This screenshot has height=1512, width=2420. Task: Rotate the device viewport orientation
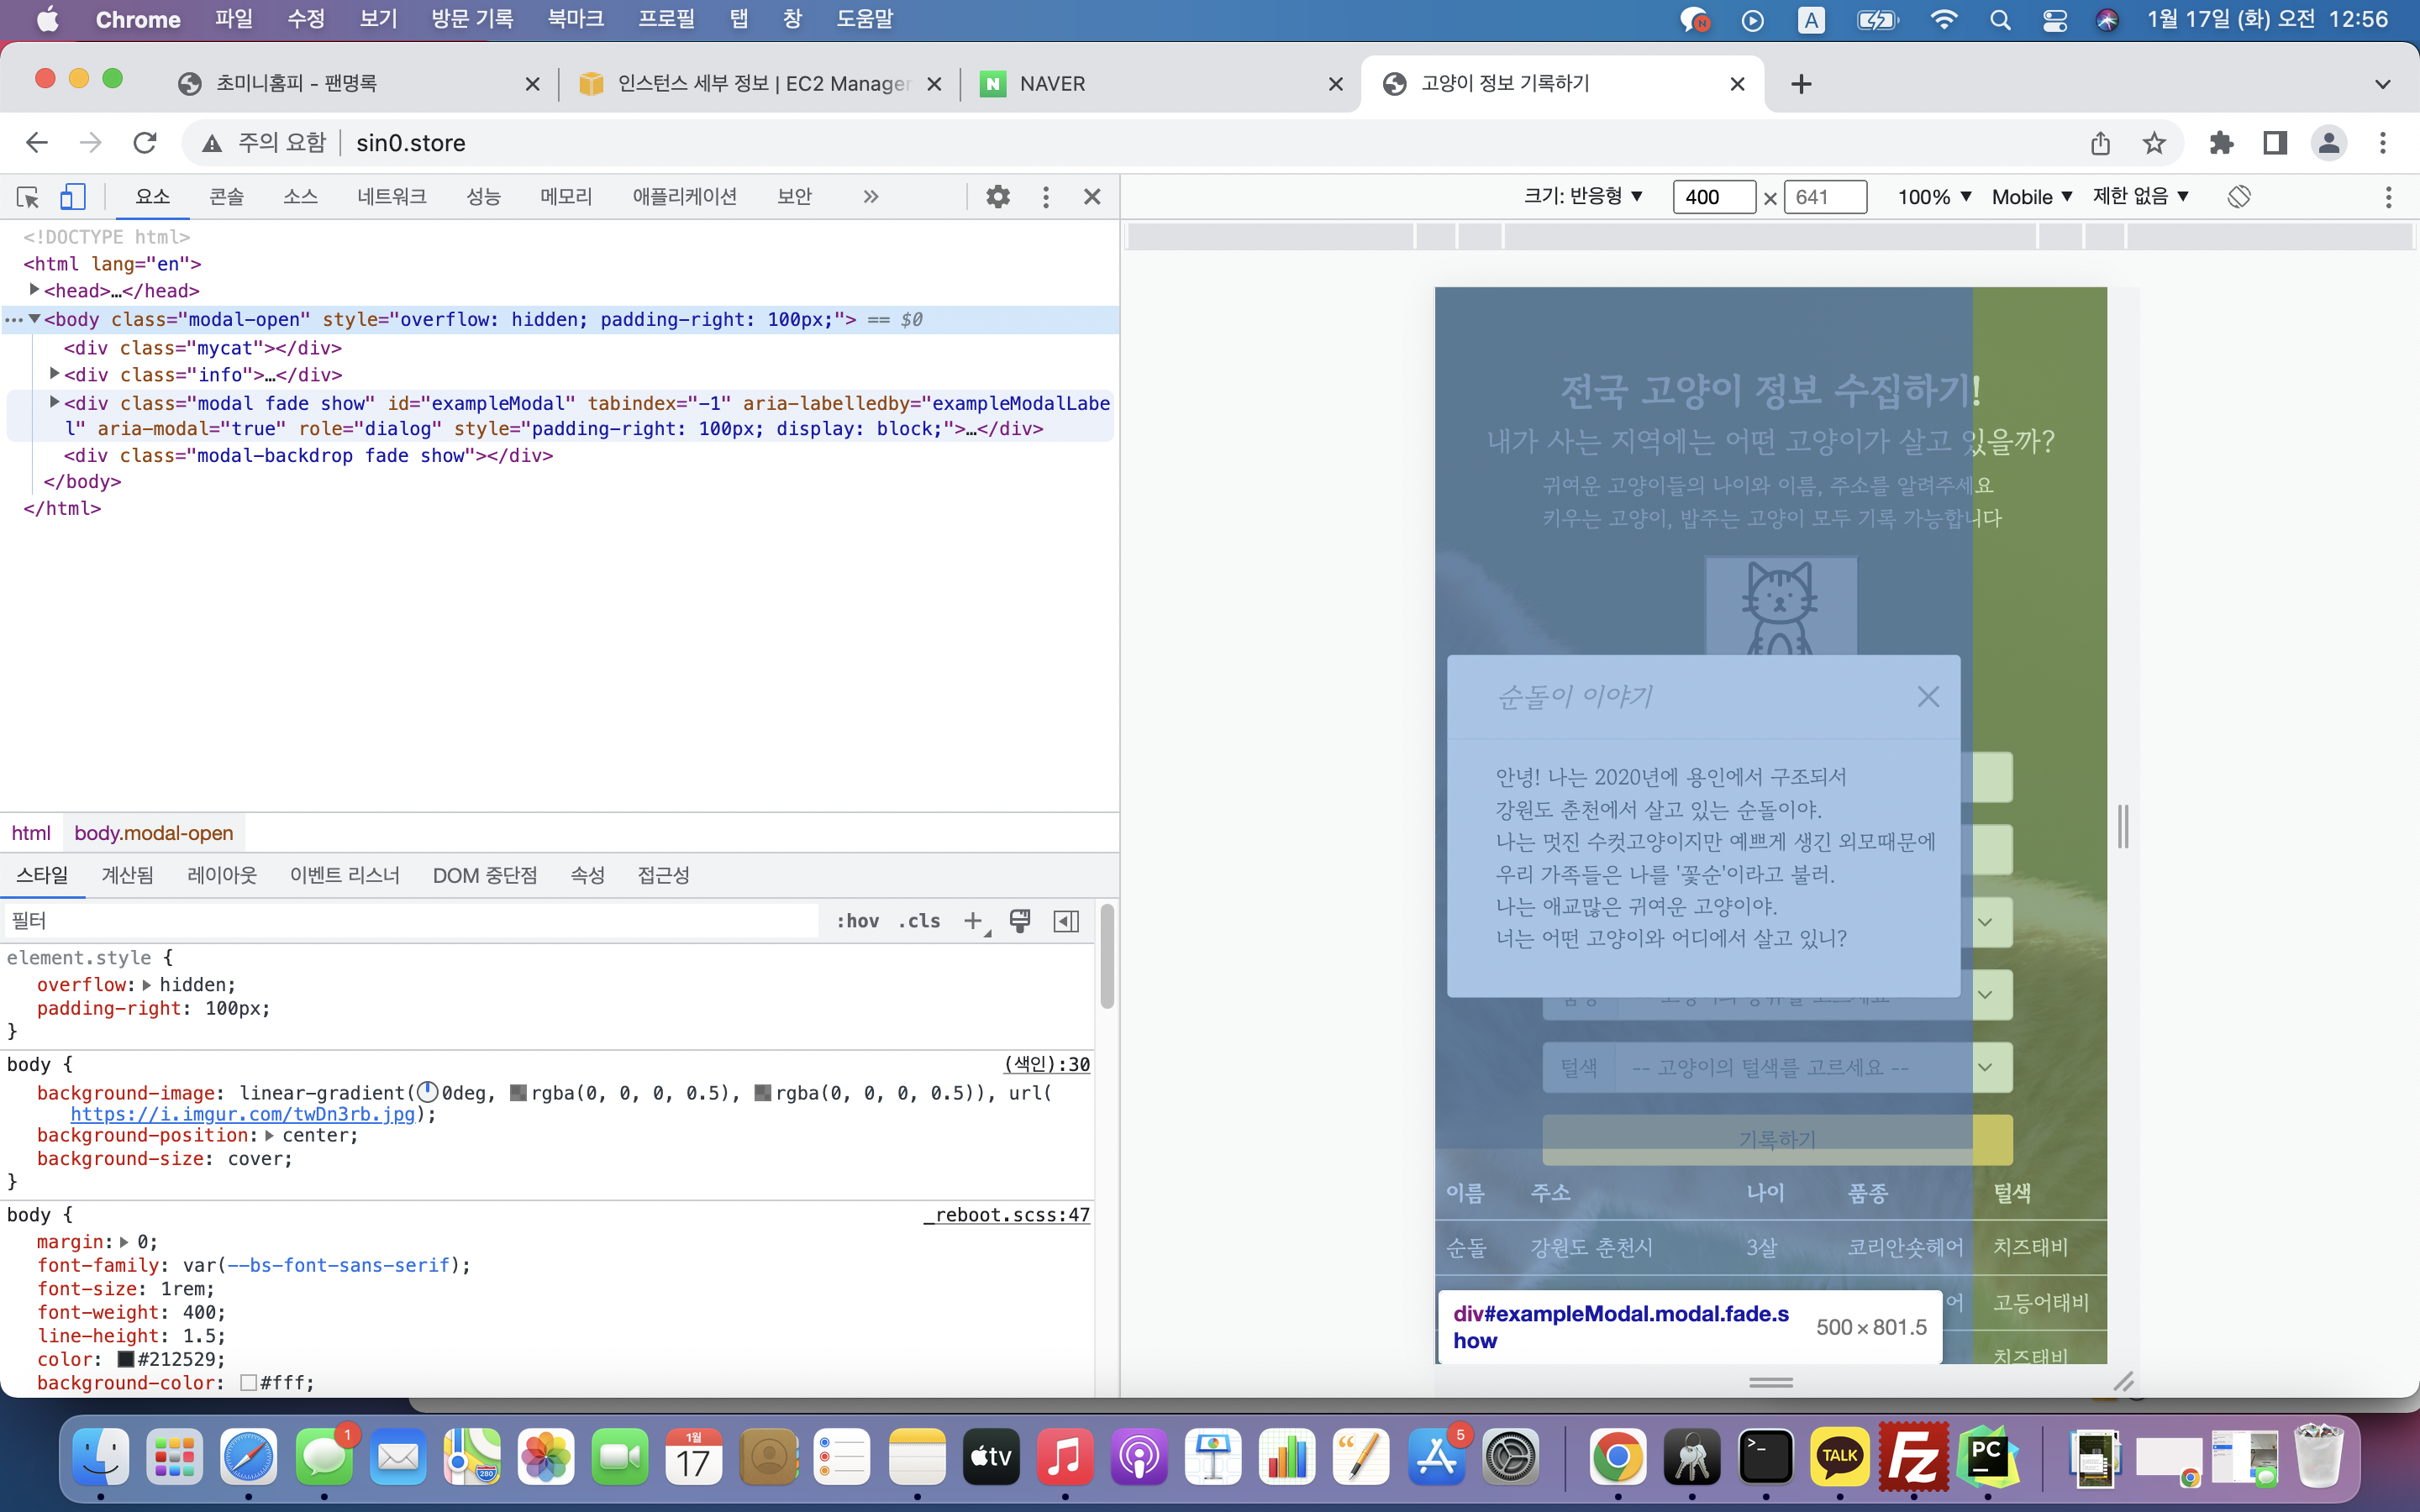tap(2239, 197)
